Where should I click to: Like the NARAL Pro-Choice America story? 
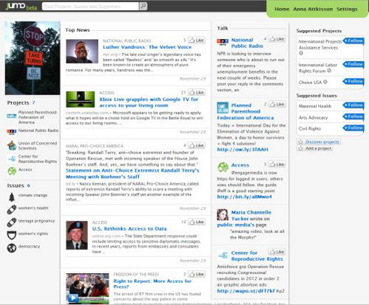[197, 145]
